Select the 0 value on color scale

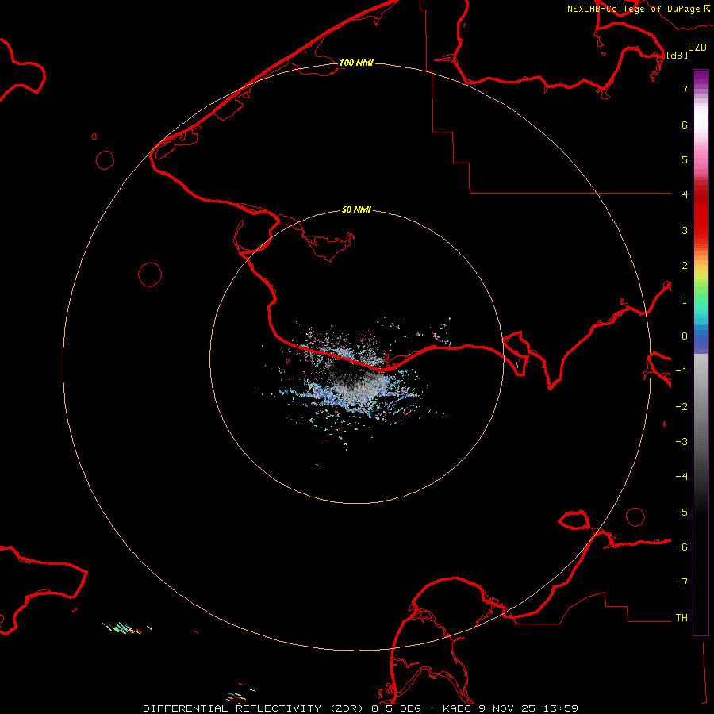click(685, 336)
